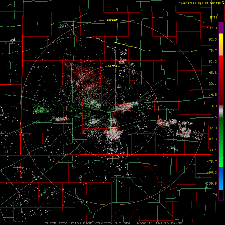Click the 45.6 velocity scale value
Viewport: 225px width, 225px height.
pos(213,72)
